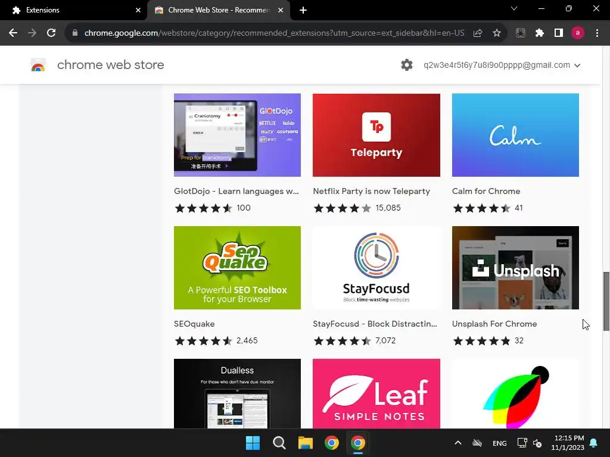The image size is (610, 457).
Task: Toggle the Chrome side panel
Action: [x=559, y=33]
